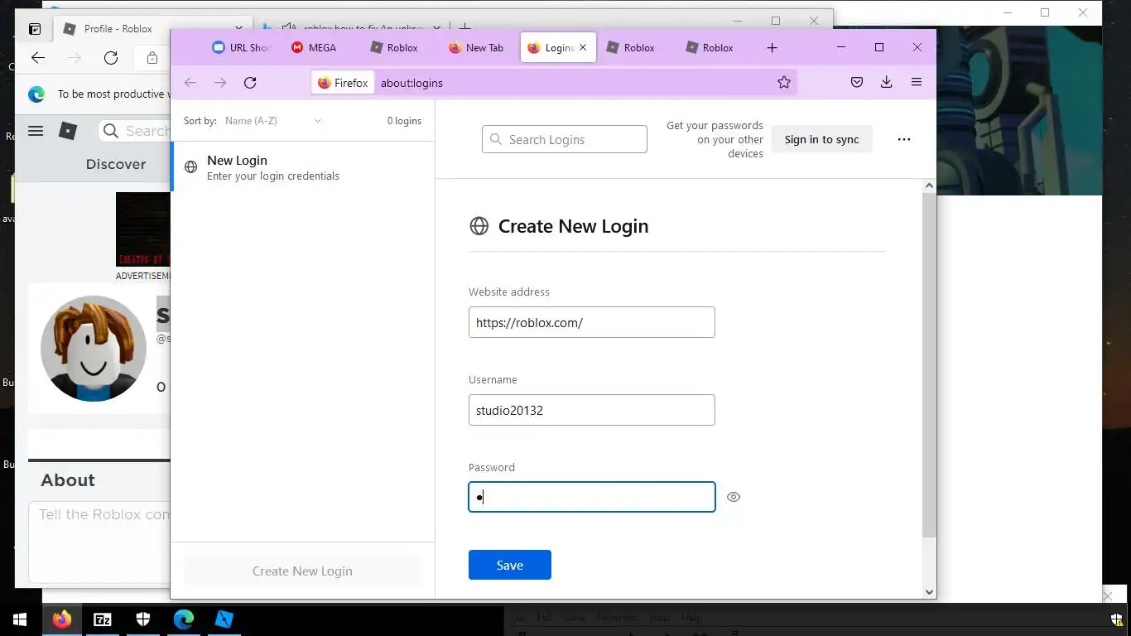Image resolution: width=1131 pixels, height=636 pixels.
Task: Click the Create New Login heading
Action: coord(573,226)
